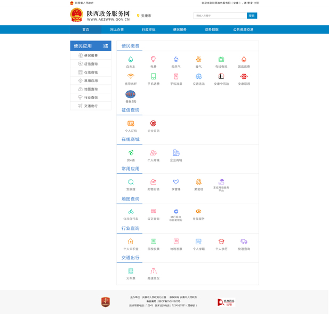Open the 安康搜 search app icon
The width and height of the screenshot is (329, 320).
(131, 182)
